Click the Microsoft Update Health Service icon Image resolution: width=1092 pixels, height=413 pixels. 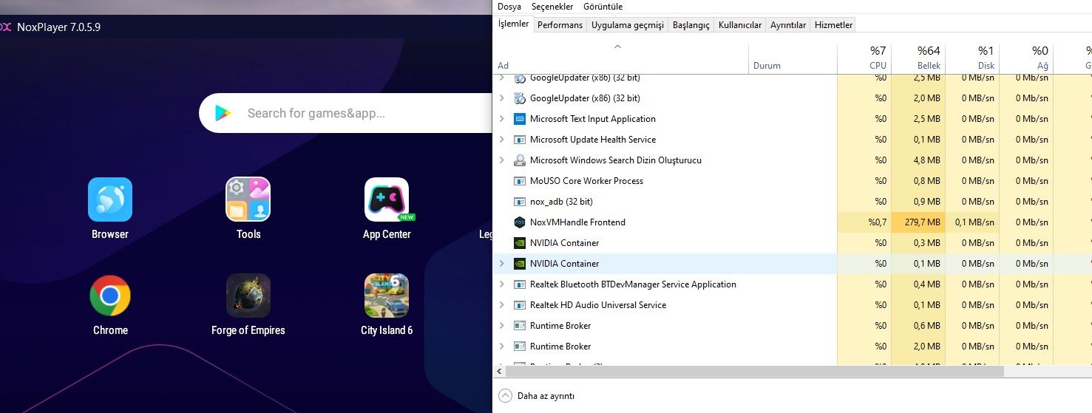pos(519,139)
